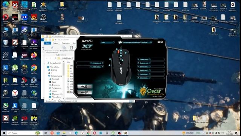This screenshot has height=136, width=241.
Task: Open the Установка dpi dropdown for button 6
Action: [96, 63]
